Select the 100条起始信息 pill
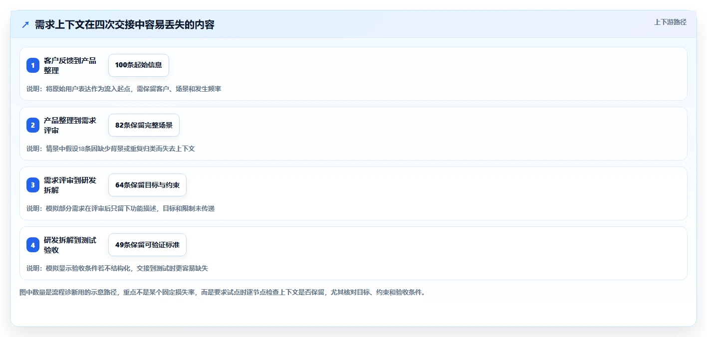 (139, 65)
